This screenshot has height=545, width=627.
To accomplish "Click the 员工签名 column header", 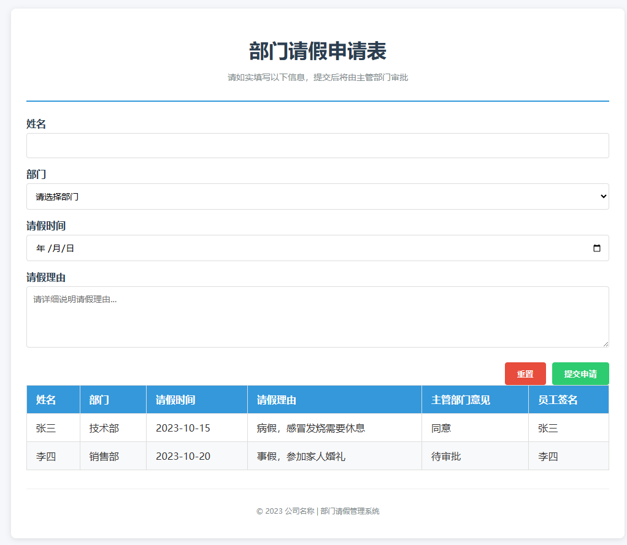I will [x=558, y=400].
